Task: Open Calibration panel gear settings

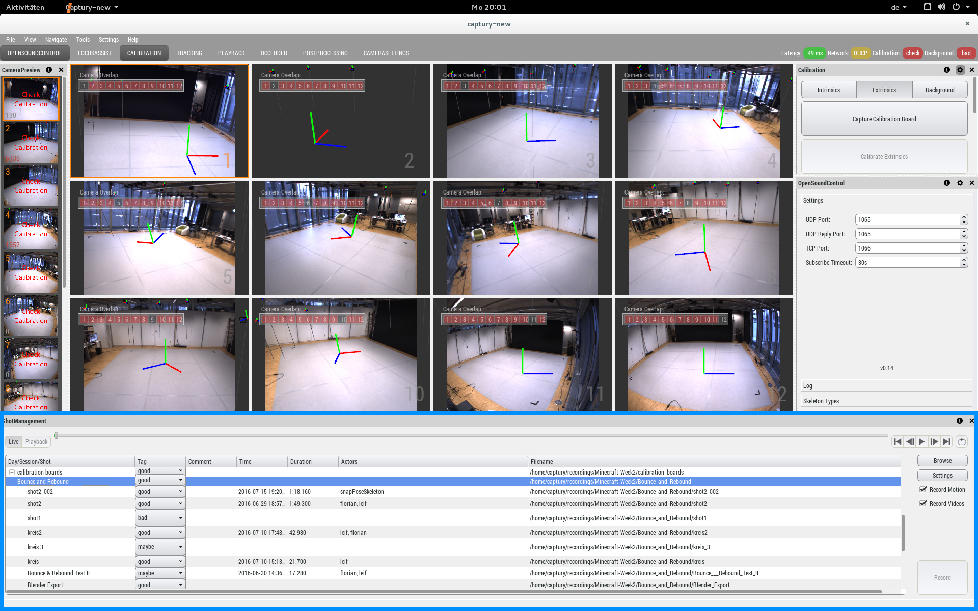Action: coord(960,70)
